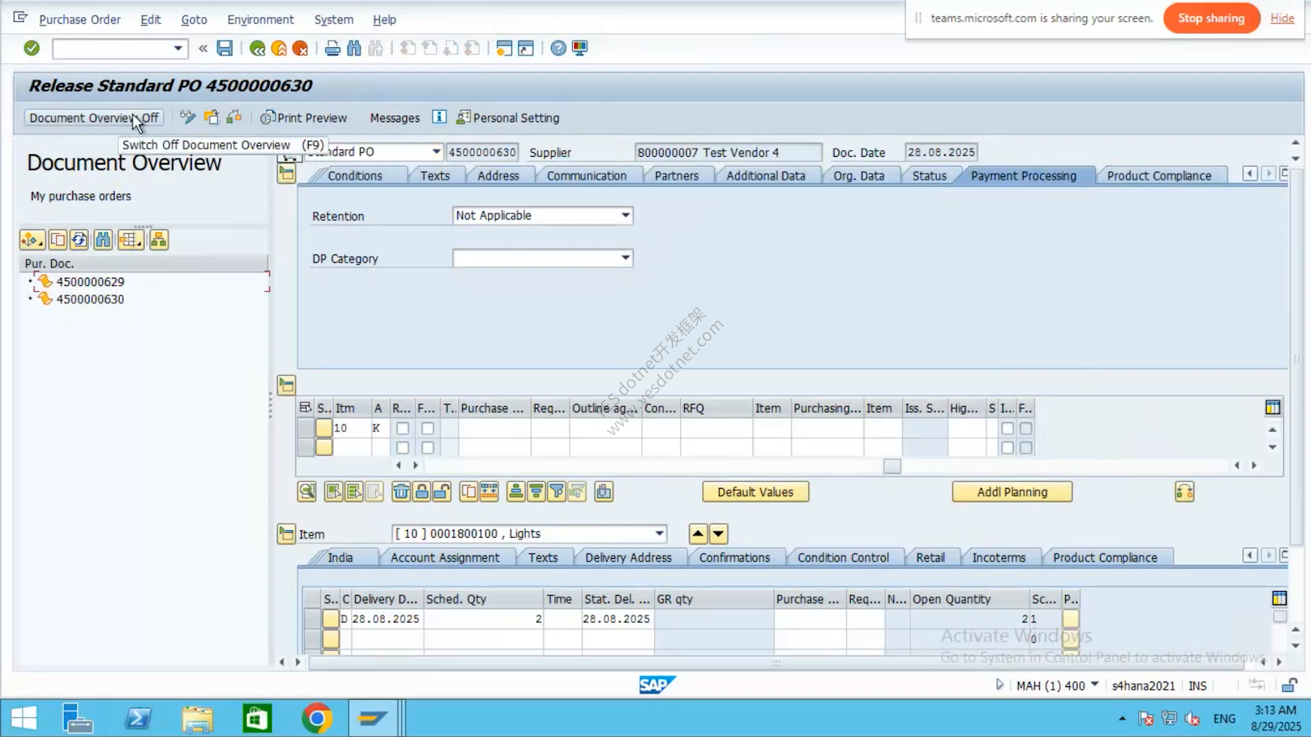Click the Addl Planning button
This screenshot has width=1311, height=737.
(1012, 492)
